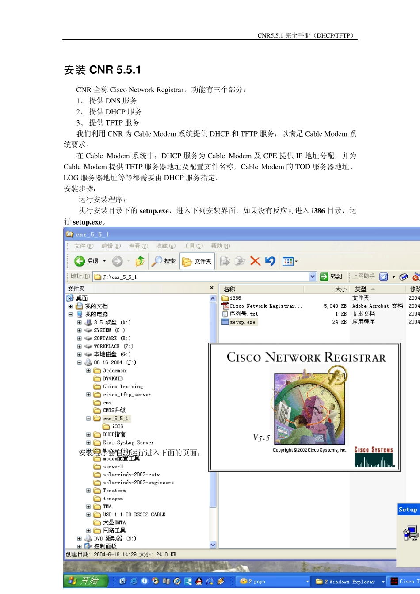
Task: Expand the Kiwi SysLog Server node
Action: [x=88, y=442]
